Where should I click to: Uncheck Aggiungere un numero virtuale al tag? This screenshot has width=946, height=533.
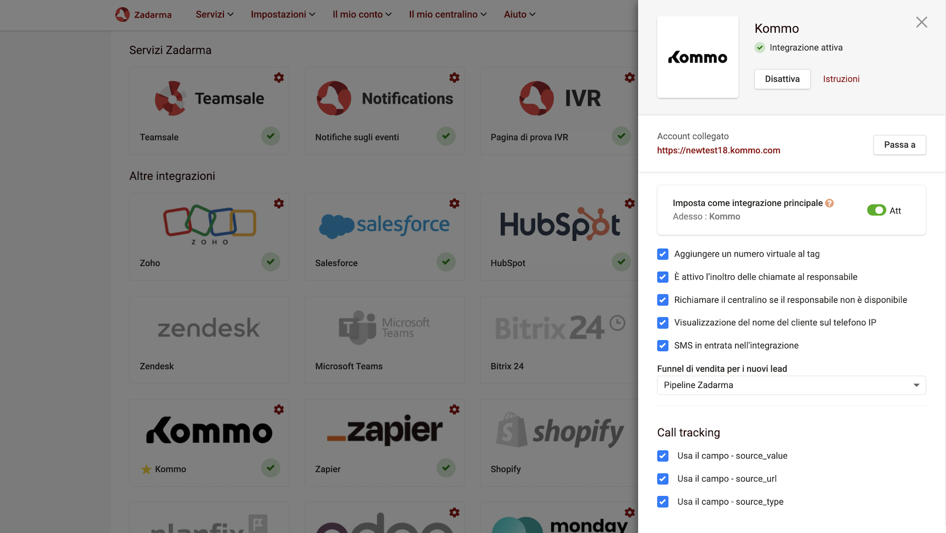click(x=663, y=254)
